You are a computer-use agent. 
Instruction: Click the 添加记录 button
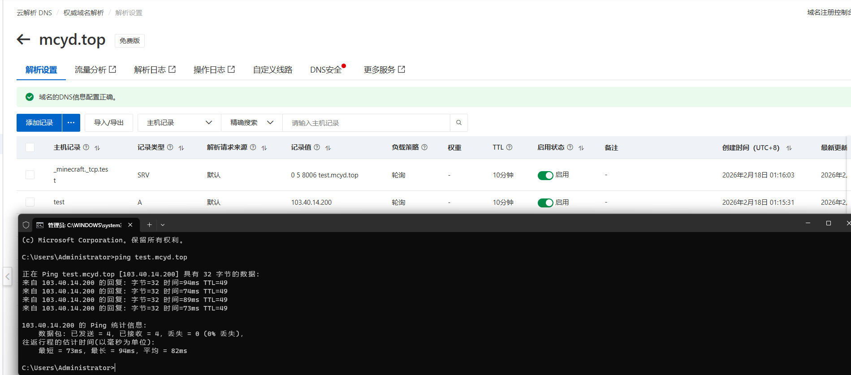coord(39,123)
